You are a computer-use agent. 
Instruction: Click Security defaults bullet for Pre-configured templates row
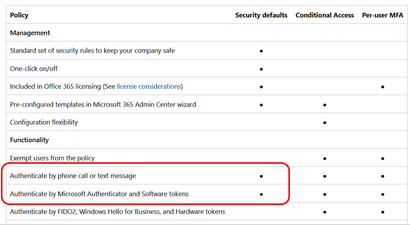pos(261,105)
